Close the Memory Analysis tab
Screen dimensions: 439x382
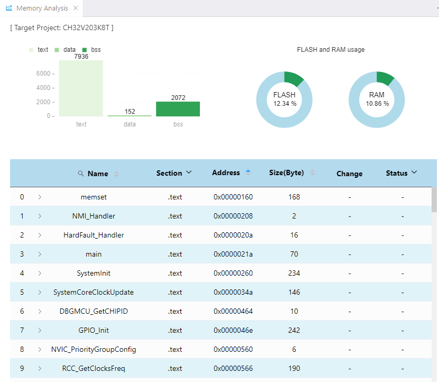(x=76, y=8)
